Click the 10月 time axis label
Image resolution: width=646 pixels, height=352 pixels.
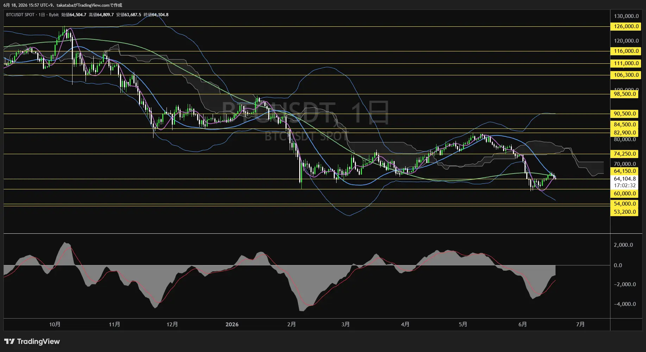[55, 325]
